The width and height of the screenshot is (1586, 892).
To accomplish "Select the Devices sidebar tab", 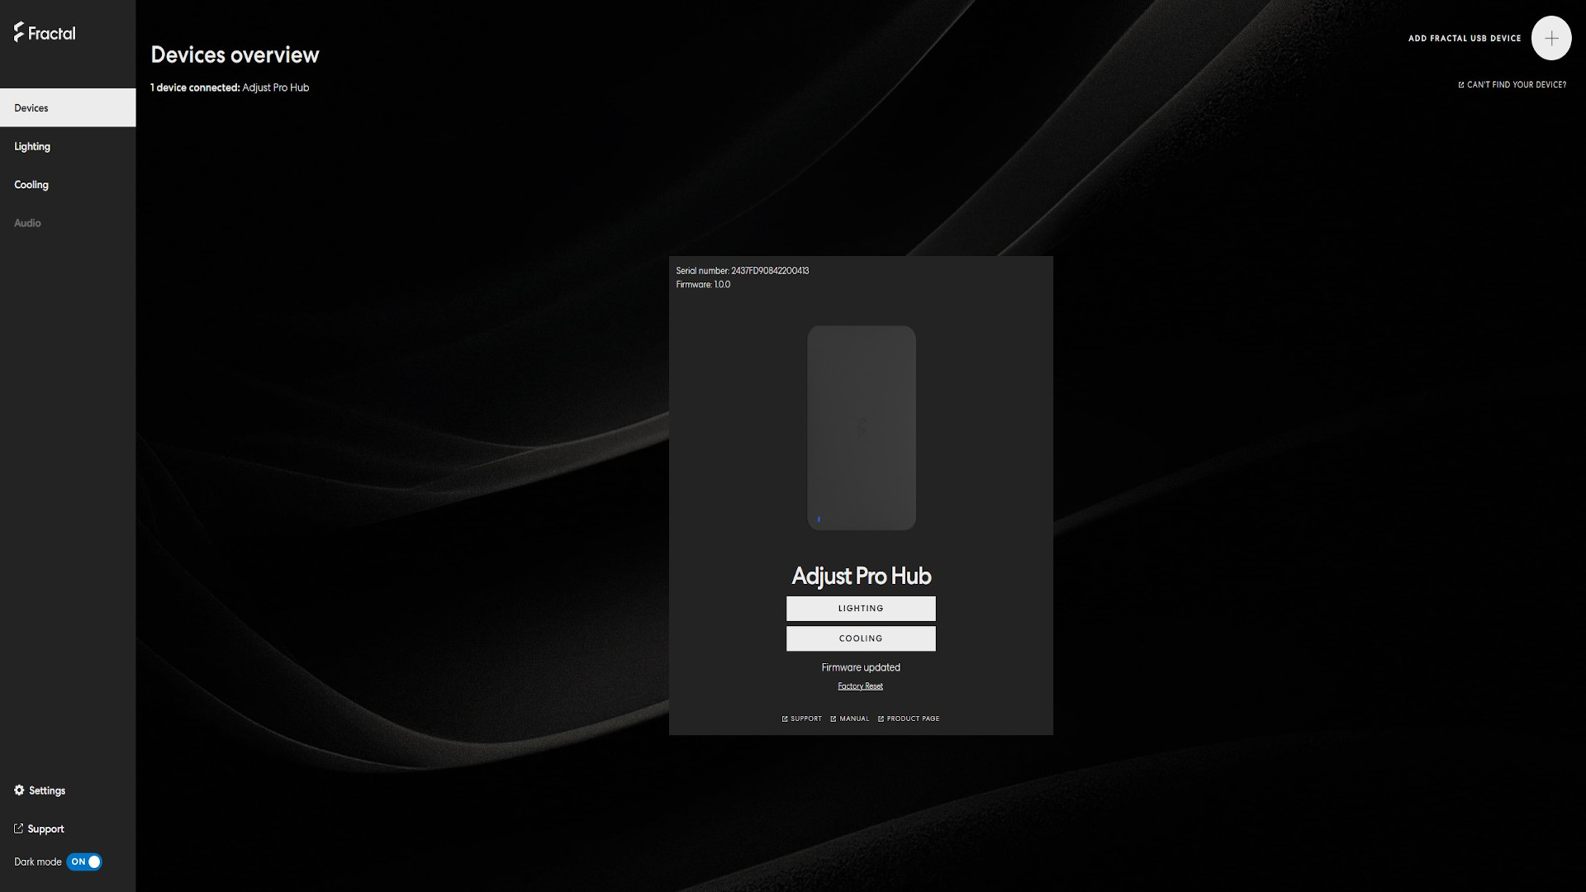I will pyautogui.click(x=68, y=107).
